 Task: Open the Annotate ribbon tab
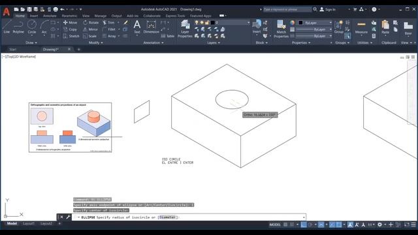coord(50,16)
